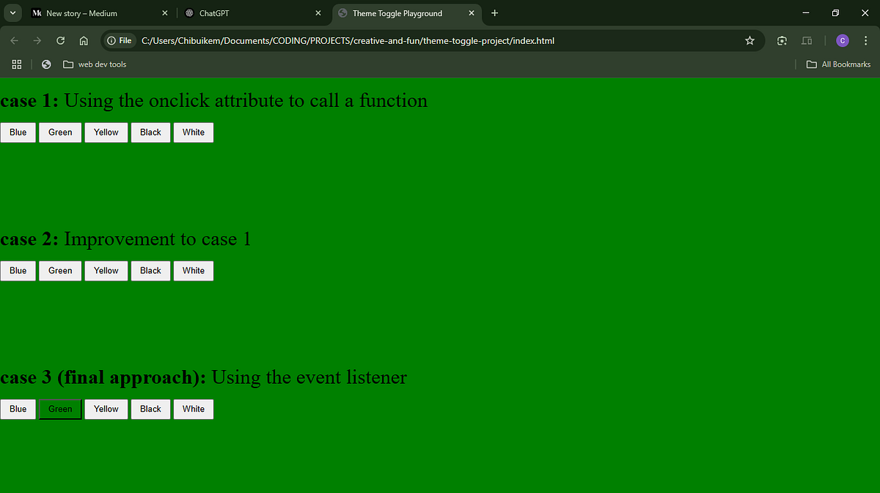Open the All Bookmarks folder

pyautogui.click(x=838, y=64)
